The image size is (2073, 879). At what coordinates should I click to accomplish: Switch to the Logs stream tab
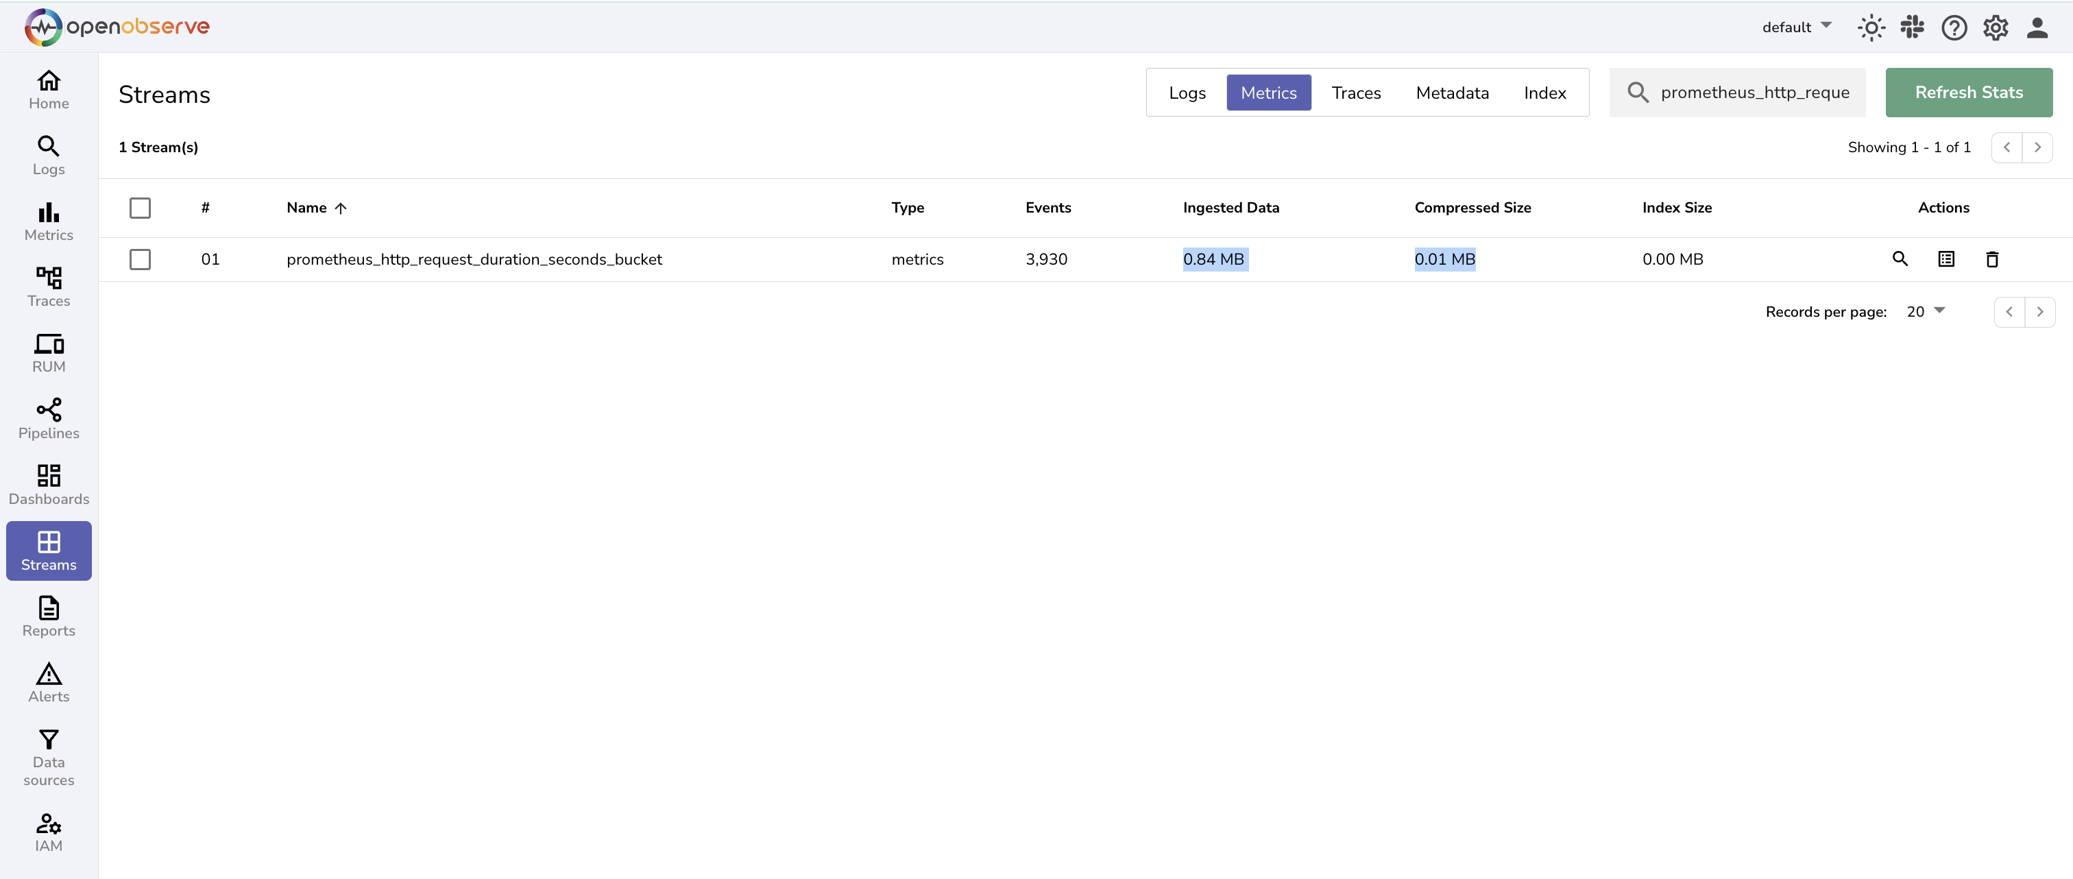[x=1187, y=93]
